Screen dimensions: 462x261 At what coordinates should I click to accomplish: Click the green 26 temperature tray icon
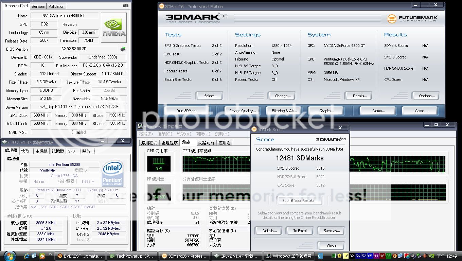(x=388, y=256)
